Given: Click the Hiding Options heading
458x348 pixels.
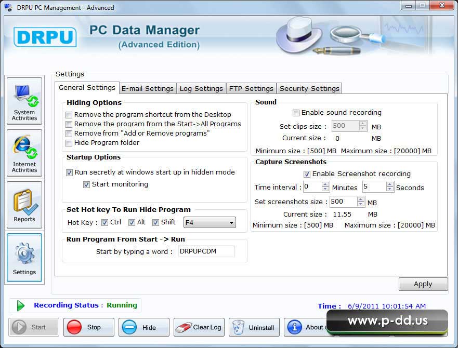Looking at the screenshot, I should [x=94, y=102].
